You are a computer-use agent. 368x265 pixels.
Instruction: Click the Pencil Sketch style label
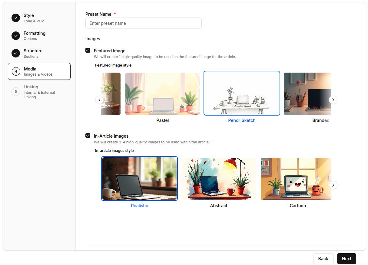pos(242,120)
